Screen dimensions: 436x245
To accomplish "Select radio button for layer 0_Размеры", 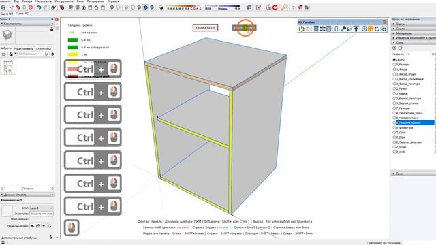I will 394,64.
